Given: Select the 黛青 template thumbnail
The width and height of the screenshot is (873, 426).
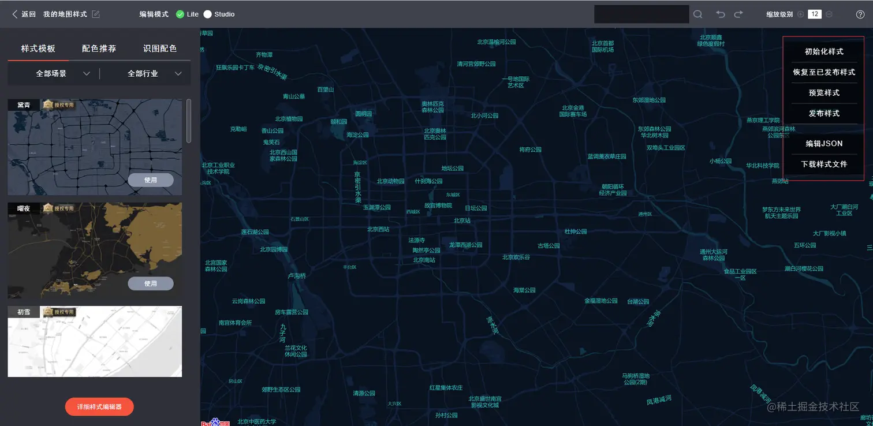Looking at the screenshot, I should pos(95,147).
